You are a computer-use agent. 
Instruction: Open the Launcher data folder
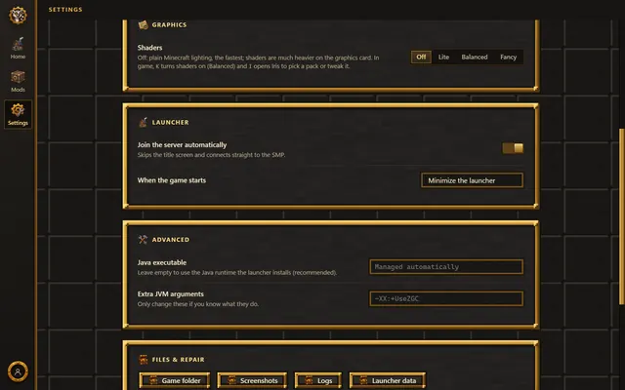tap(388, 380)
